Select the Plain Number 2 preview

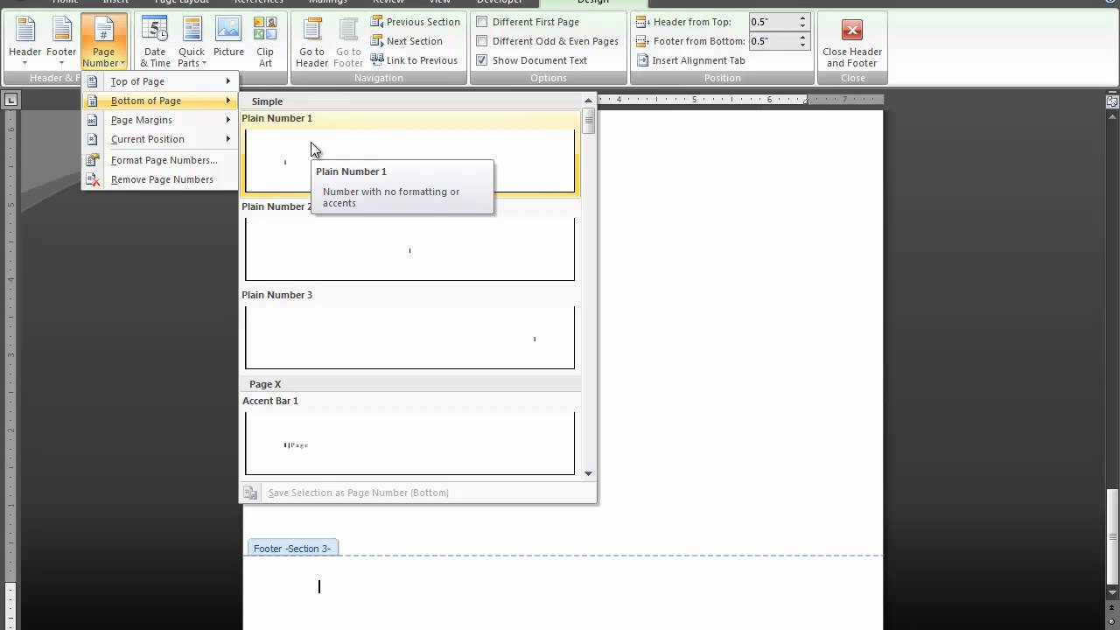pos(409,249)
